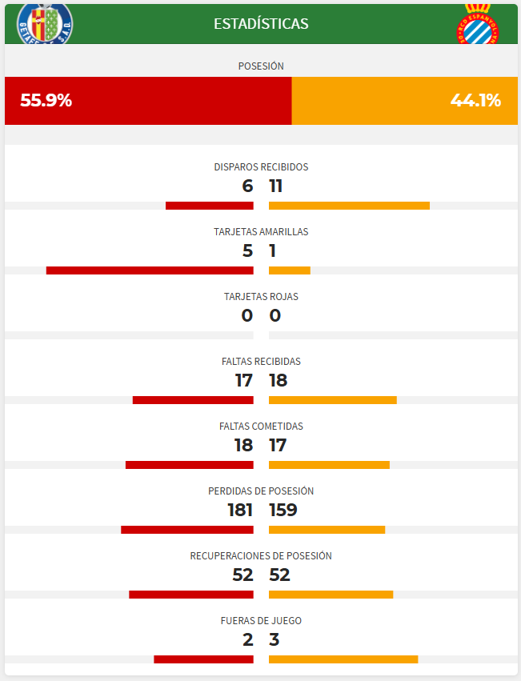Click the orange Perdidas de Posesión bar
This screenshot has height=681, width=521.
(x=327, y=530)
